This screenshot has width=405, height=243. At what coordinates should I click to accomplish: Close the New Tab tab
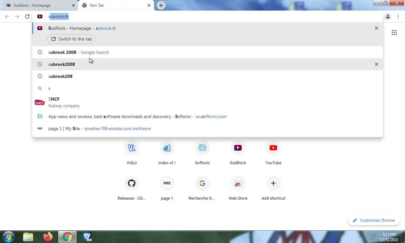pos(149,5)
